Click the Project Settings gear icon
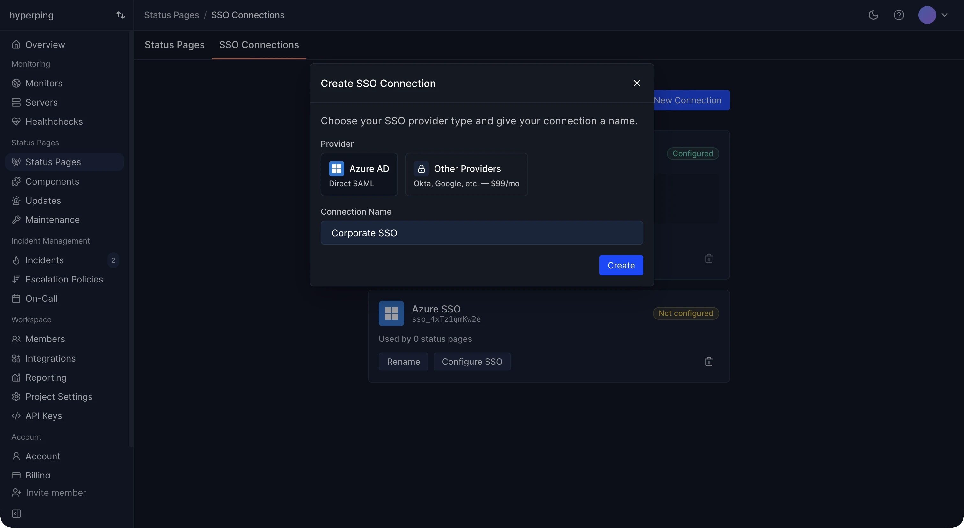Screen dimensions: 964x528 [x=16, y=397]
